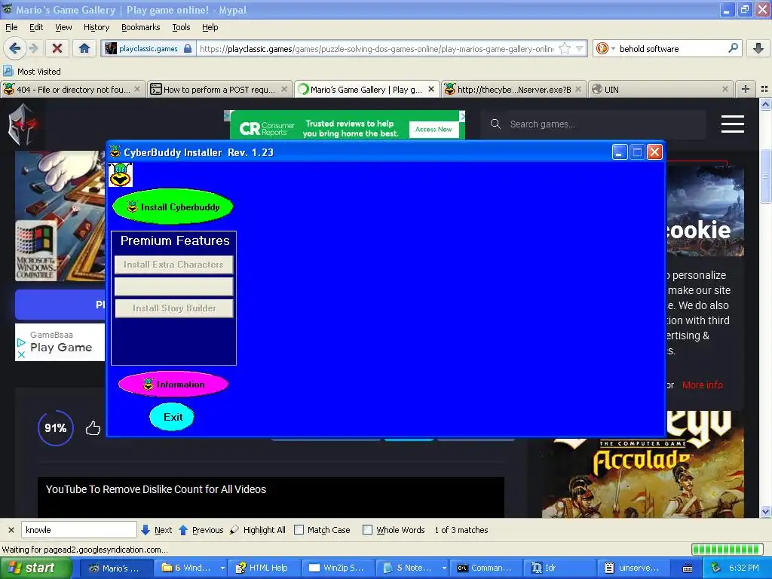Screen dimensions: 772x579
Task: Click the page scrollbar up arrow
Action: point(765,104)
